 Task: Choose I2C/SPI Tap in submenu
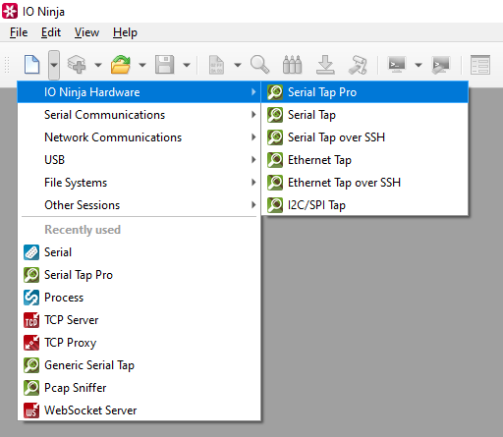click(x=364, y=205)
